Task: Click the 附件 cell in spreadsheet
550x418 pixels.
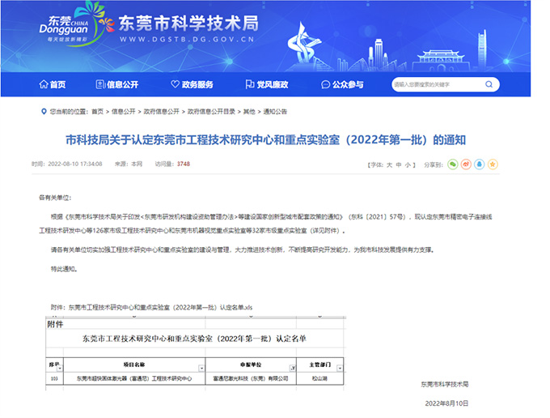Action: pyautogui.click(x=55, y=324)
